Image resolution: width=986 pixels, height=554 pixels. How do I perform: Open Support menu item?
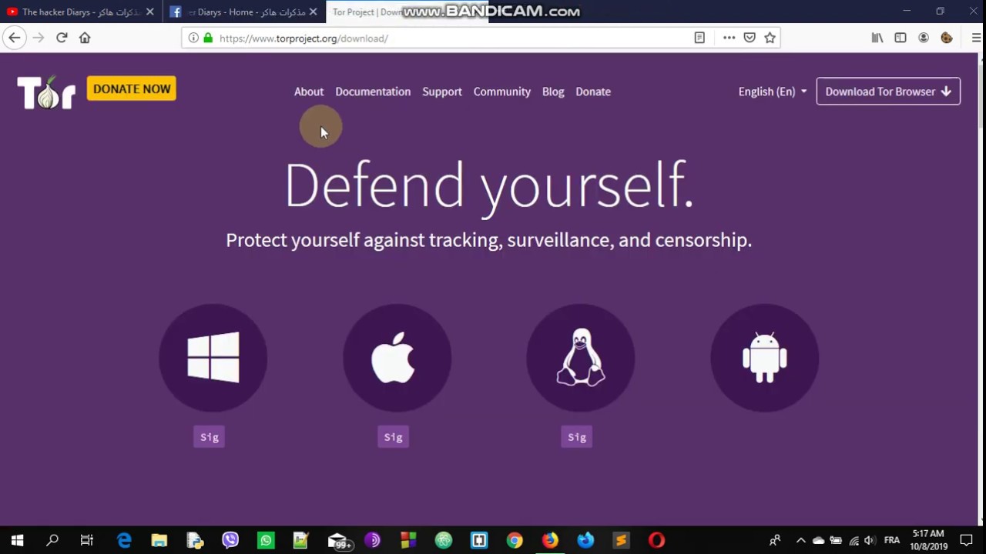point(442,92)
